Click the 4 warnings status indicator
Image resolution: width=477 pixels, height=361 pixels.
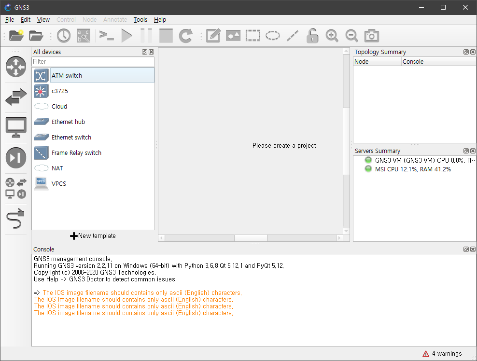(442, 354)
